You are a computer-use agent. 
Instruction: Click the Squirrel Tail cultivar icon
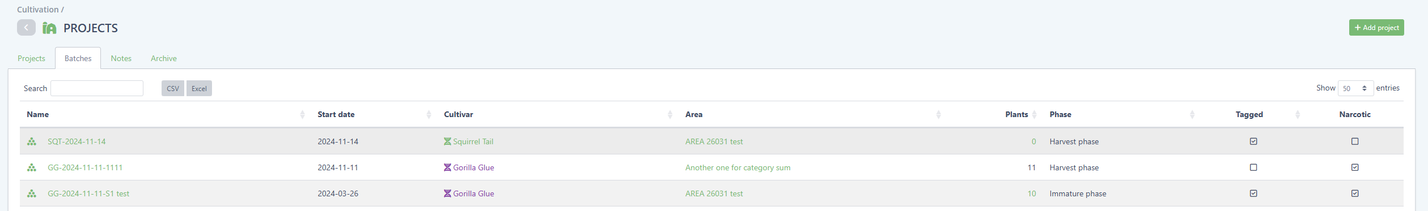[x=447, y=141]
